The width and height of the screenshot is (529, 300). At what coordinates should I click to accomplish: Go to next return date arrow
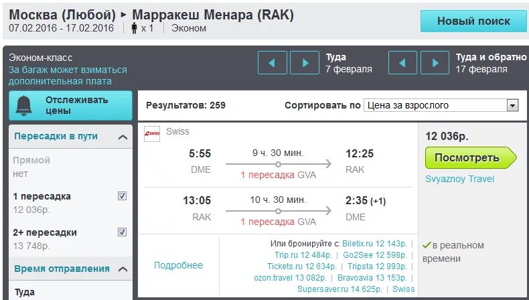[x=435, y=62]
